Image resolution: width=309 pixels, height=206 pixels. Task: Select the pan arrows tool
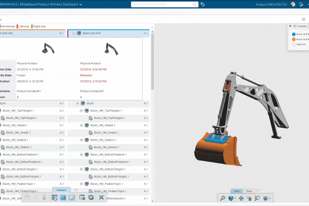pos(241,198)
